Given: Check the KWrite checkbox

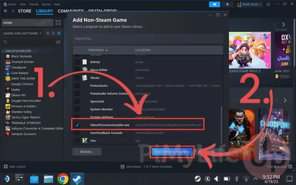Looking at the screenshot, I should tap(77, 62).
